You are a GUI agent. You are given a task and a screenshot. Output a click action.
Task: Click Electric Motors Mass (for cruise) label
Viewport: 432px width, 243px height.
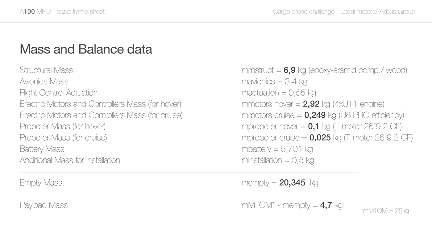tap(101, 115)
